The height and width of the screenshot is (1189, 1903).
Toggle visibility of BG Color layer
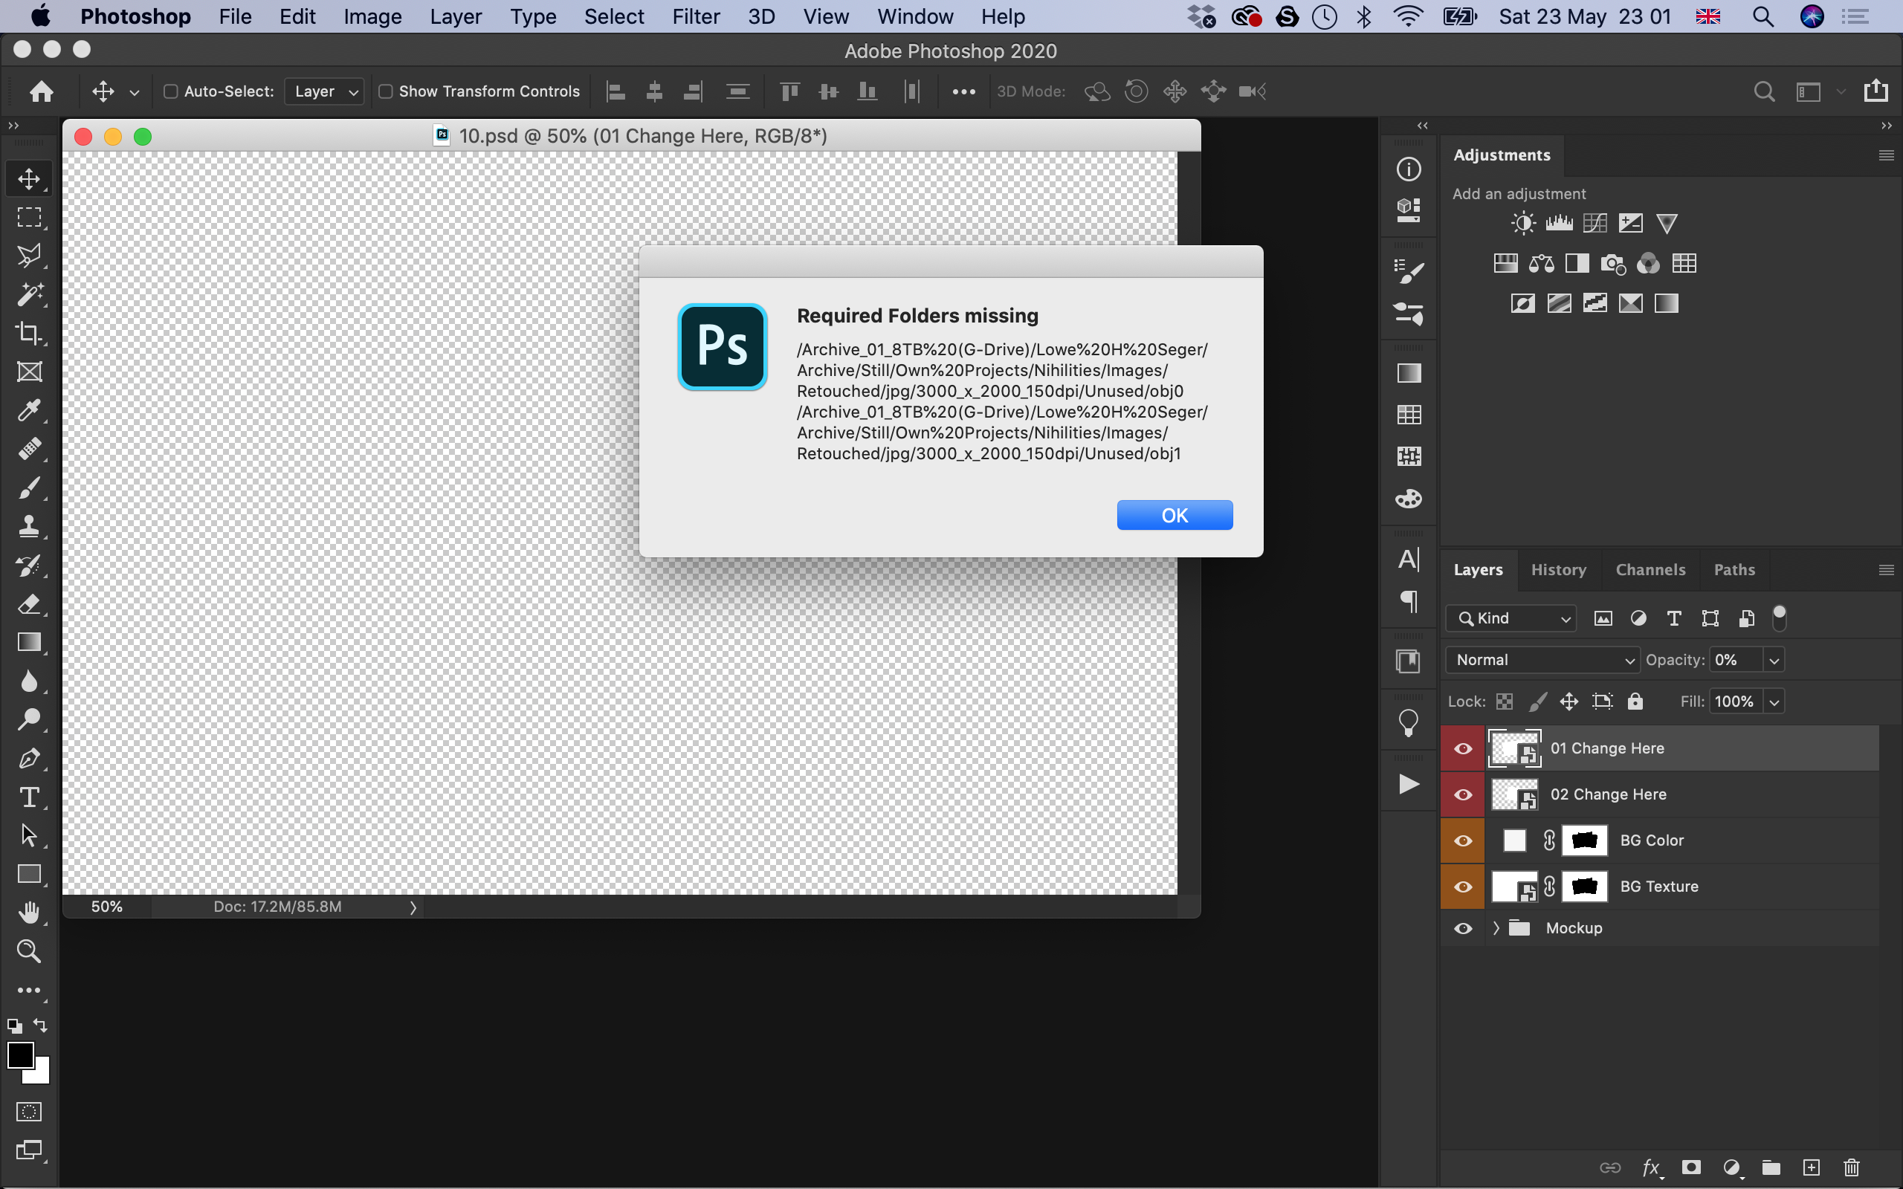pyautogui.click(x=1463, y=840)
